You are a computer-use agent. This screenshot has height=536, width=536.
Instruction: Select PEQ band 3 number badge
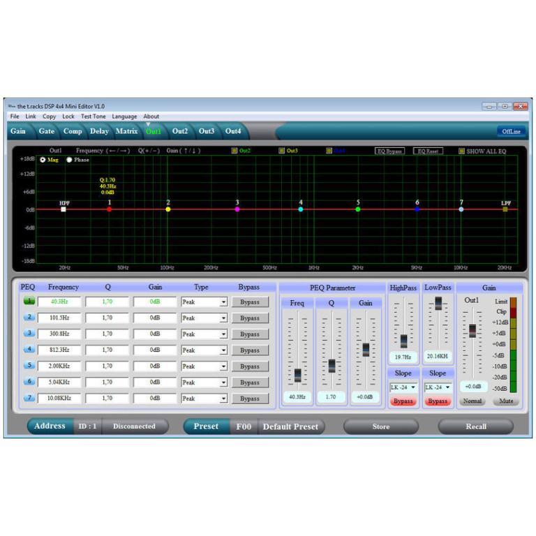pos(29,333)
